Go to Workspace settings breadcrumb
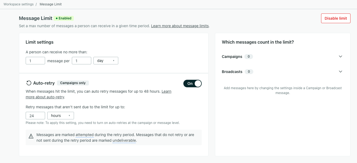 (x=19, y=4)
